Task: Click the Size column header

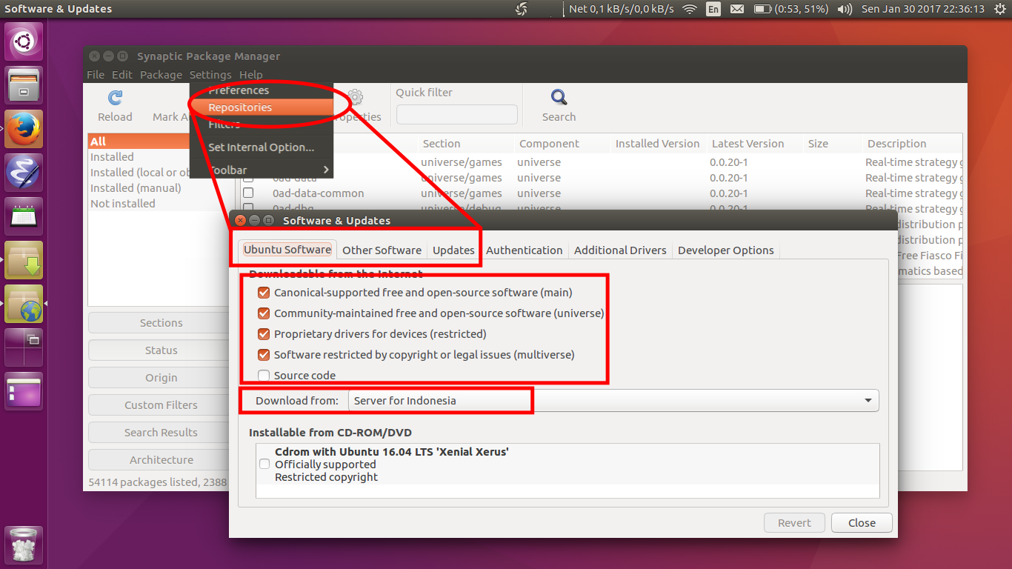Action: [x=833, y=144]
